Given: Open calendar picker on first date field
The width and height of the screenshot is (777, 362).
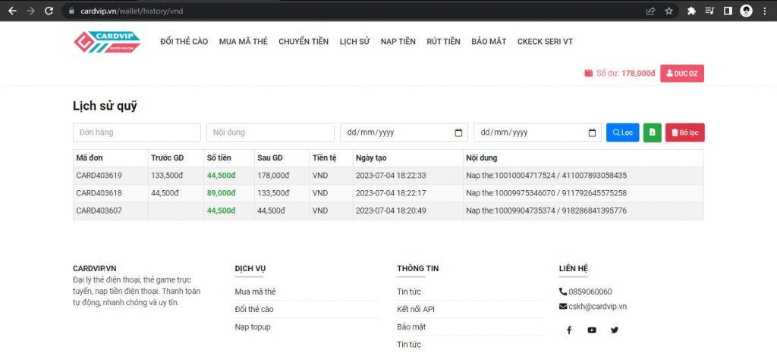Looking at the screenshot, I should coord(458,133).
